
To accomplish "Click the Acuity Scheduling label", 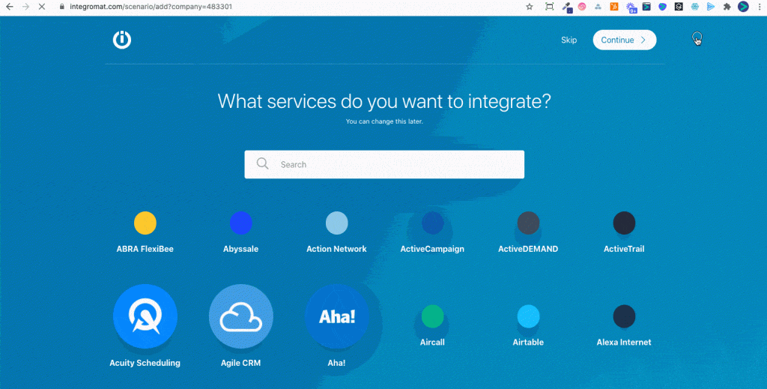I will pyautogui.click(x=145, y=363).
